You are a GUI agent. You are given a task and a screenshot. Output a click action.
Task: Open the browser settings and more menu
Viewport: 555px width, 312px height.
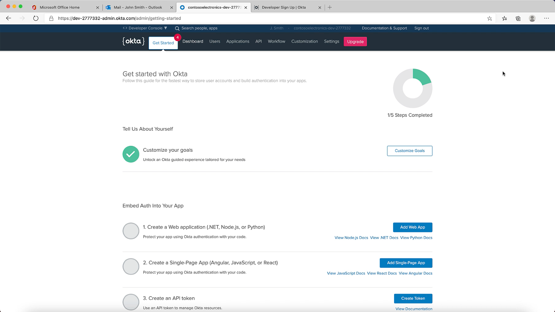pyautogui.click(x=546, y=18)
